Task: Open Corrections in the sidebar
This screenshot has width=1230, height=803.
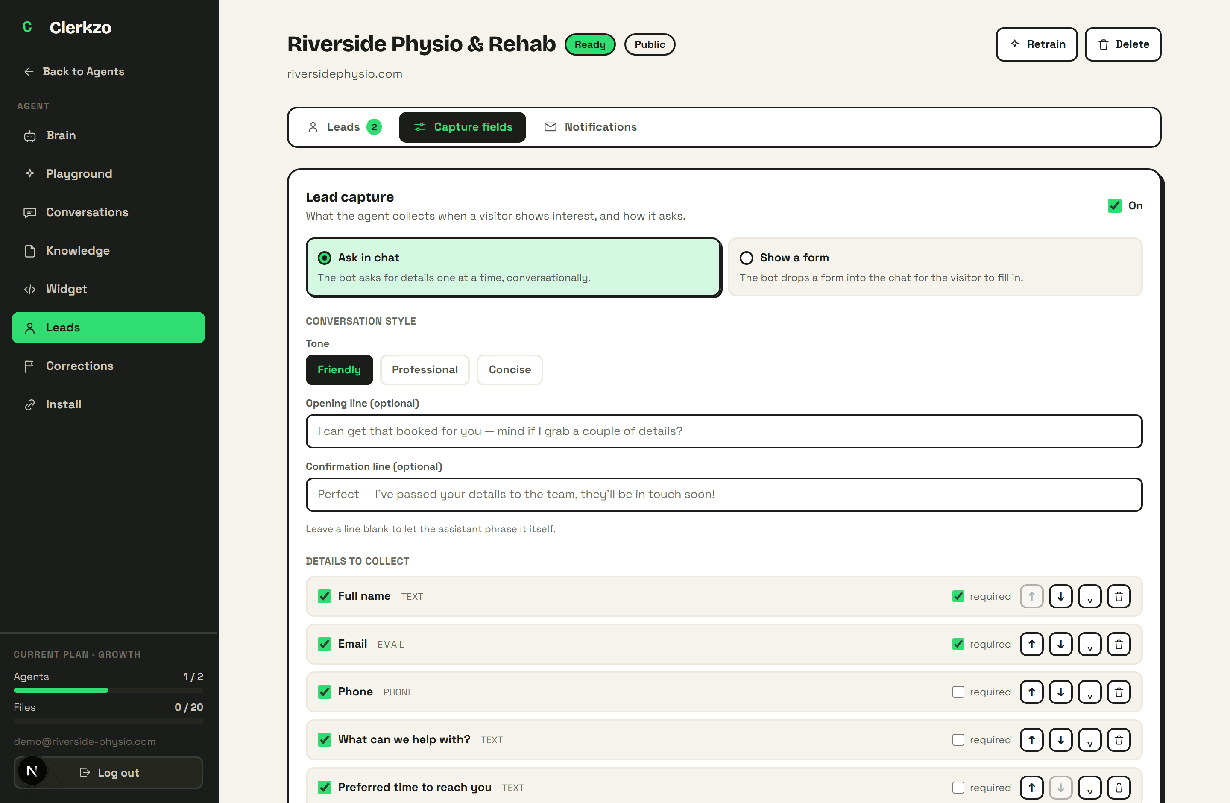Action: point(108,366)
